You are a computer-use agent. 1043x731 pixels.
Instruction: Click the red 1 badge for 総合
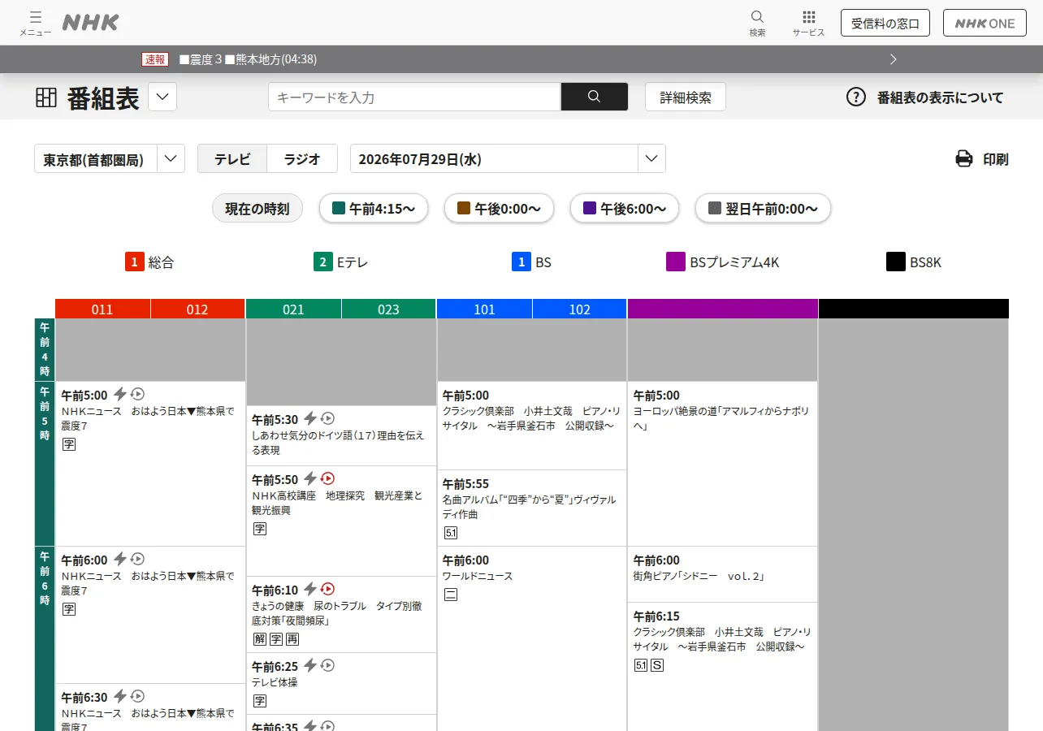[135, 262]
